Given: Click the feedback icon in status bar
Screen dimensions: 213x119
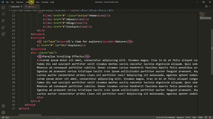Looking at the screenshot, I should click(206, 117).
